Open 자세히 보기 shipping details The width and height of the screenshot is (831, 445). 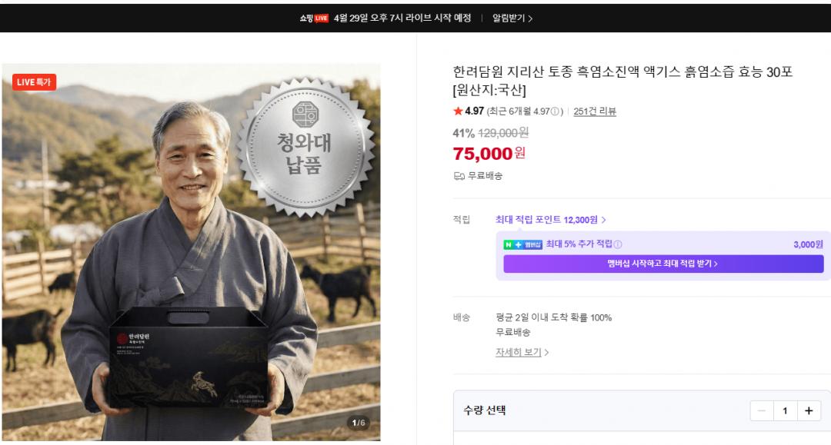tap(522, 352)
